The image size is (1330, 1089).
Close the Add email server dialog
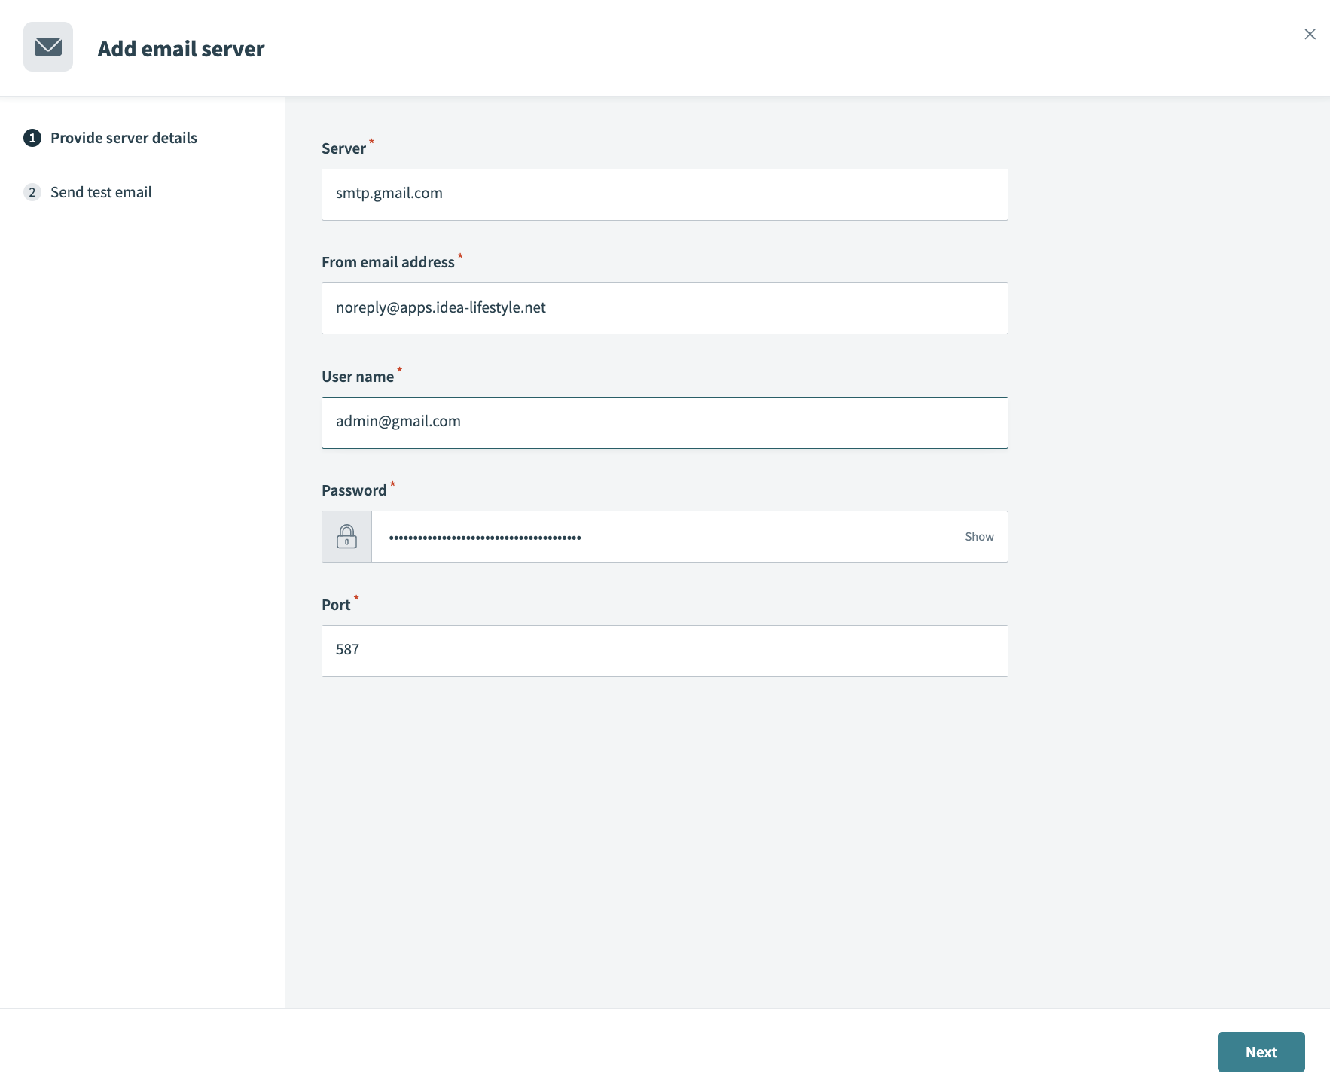[1309, 34]
